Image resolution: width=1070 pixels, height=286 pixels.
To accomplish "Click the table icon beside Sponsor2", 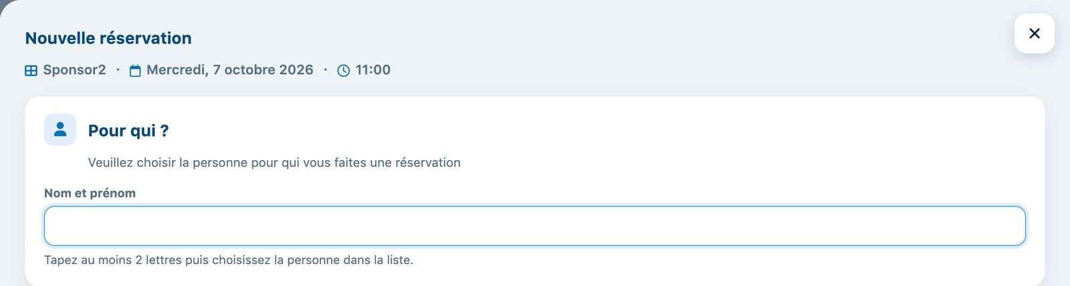I will pyautogui.click(x=31, y=71).
